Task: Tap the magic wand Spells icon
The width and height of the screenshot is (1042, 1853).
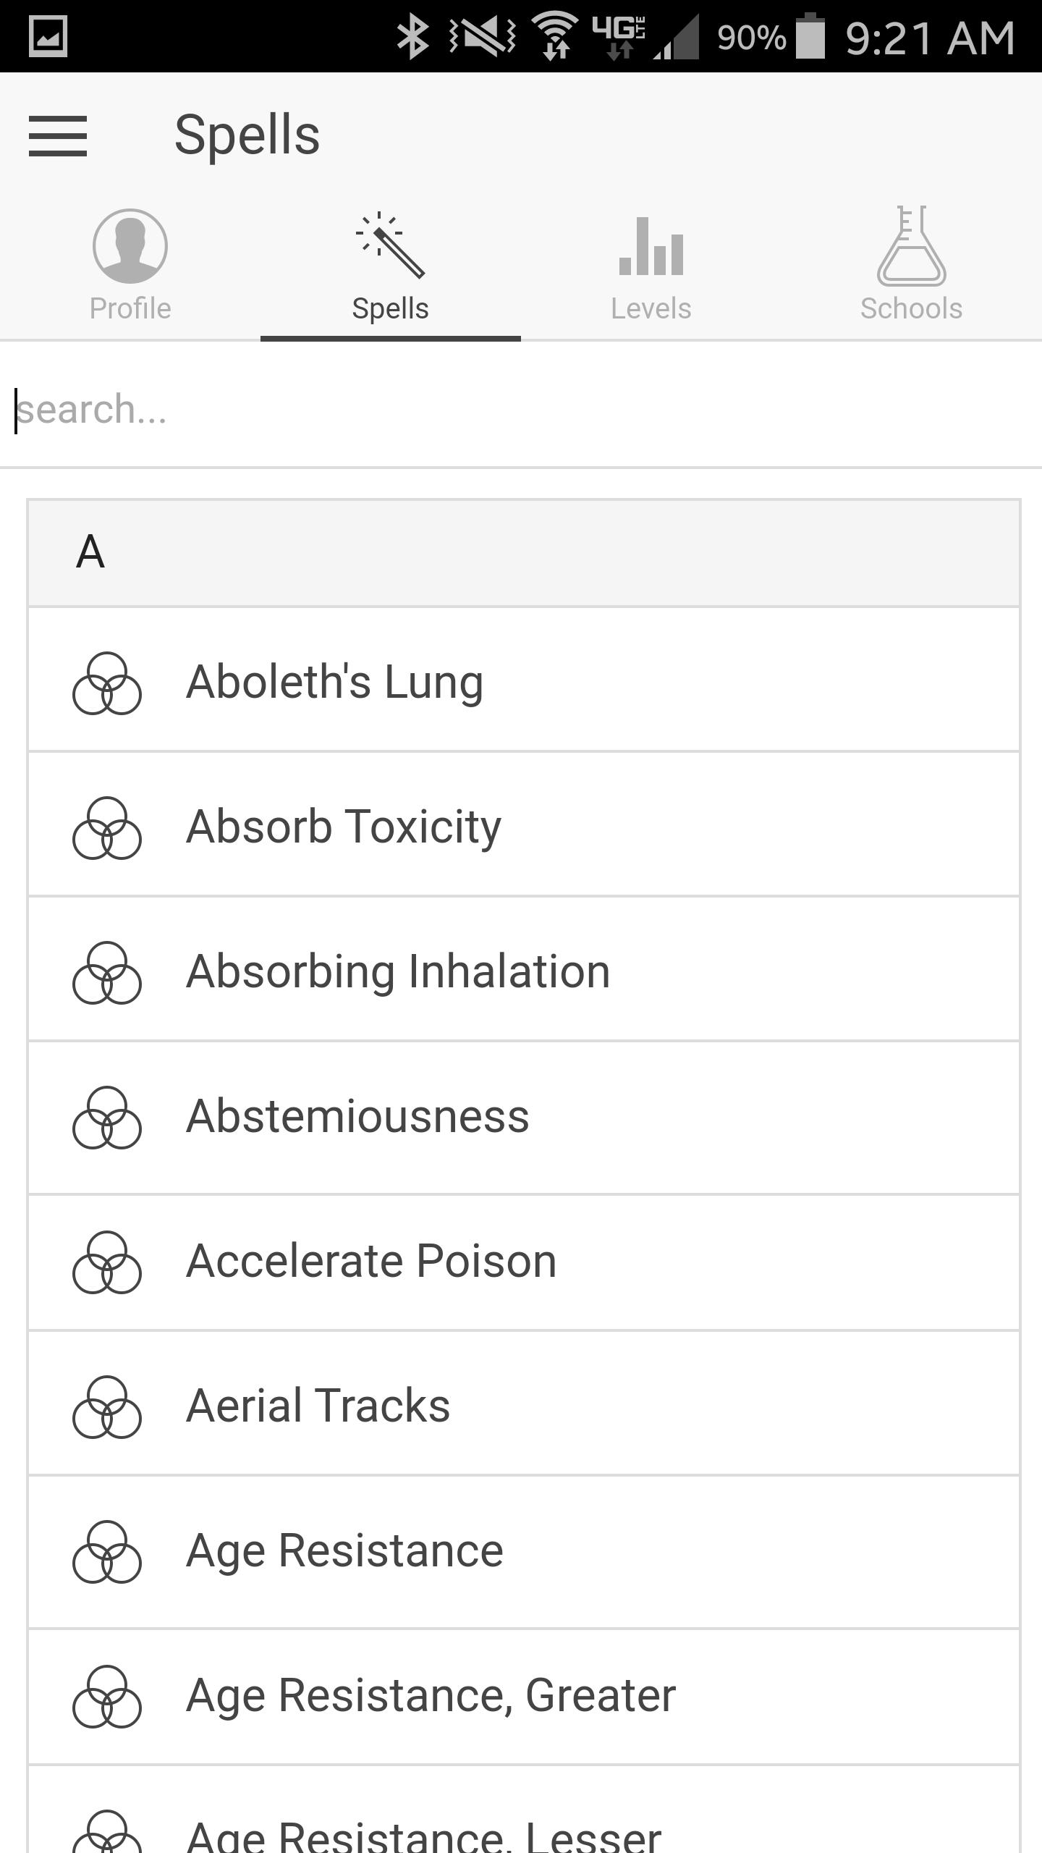Action: [x=391, y=246]
